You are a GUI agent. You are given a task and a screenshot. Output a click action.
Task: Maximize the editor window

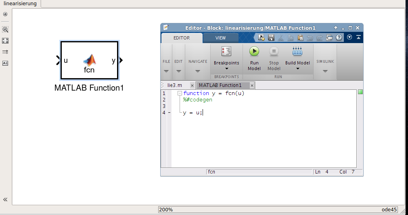coord(350,28)
